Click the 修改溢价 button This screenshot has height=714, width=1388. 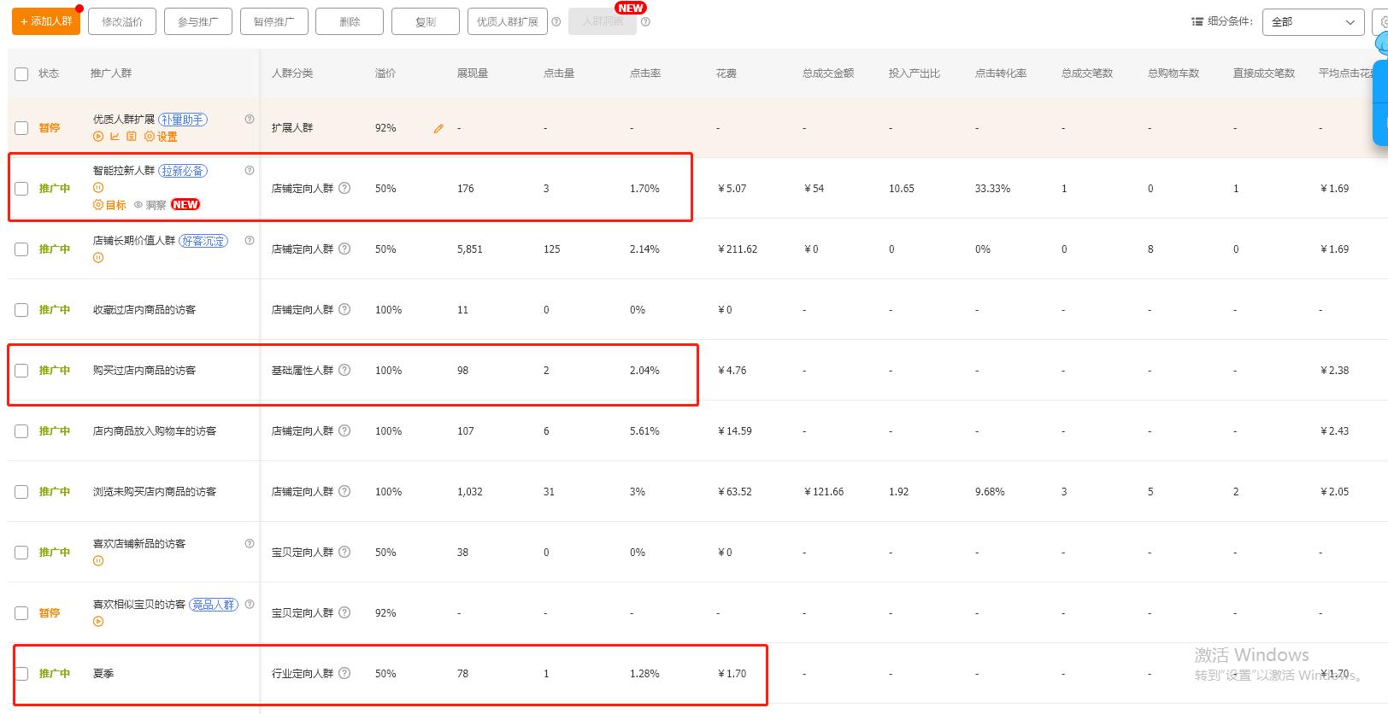pyautogui.click(x=122, y=21)
